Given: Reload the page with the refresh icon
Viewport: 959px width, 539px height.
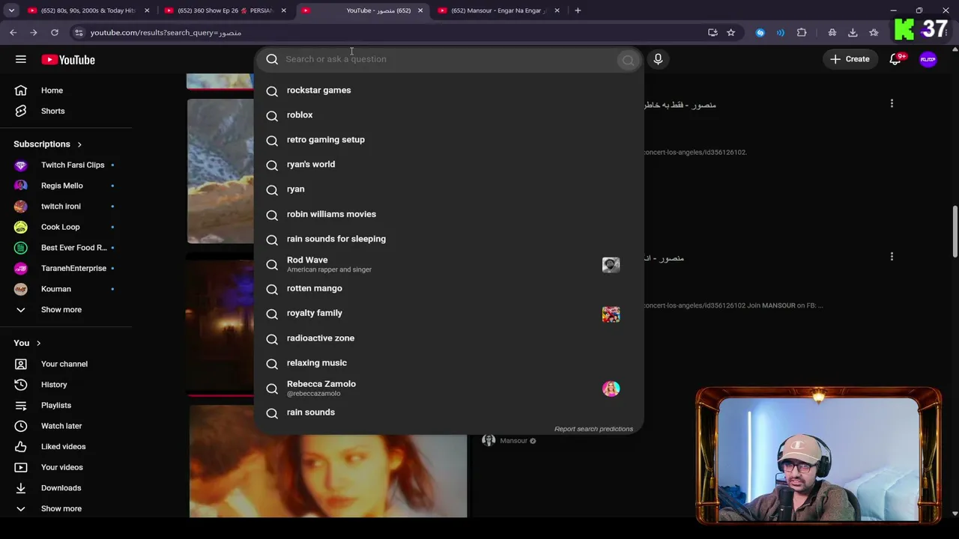Looking at the screenshot, I should tap(55, 32).
